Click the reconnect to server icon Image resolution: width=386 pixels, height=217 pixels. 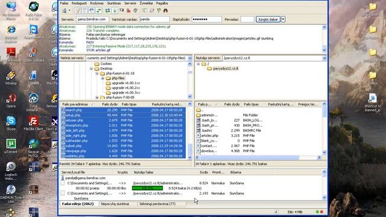[135, 11]
